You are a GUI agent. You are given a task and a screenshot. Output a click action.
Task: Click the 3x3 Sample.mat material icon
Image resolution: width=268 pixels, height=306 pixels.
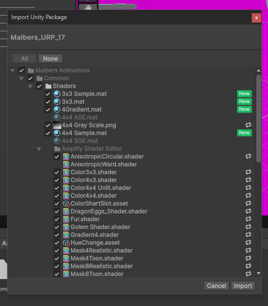pyautogui.click(x=57, y=94)
